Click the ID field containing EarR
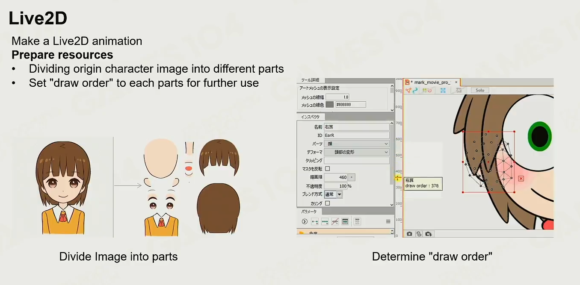 pyautogui.click(x=357, y=135)
